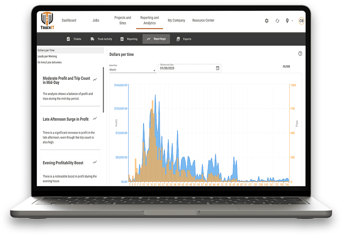Screen dimensions: 342x235
Task: Open Evening Profitability Boost card
Action: (70, 170)
